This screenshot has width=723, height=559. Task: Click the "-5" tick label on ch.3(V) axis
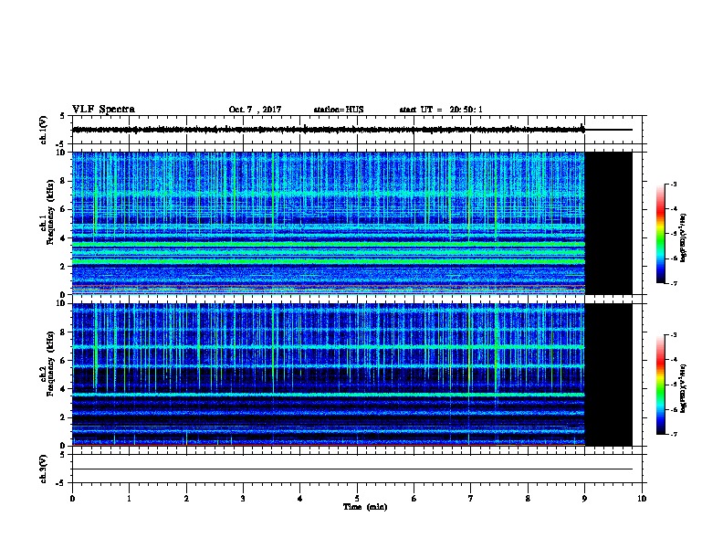point(60,483)
